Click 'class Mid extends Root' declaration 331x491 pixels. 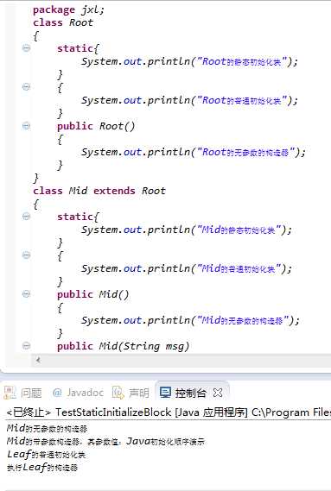(x=99, y=191)
